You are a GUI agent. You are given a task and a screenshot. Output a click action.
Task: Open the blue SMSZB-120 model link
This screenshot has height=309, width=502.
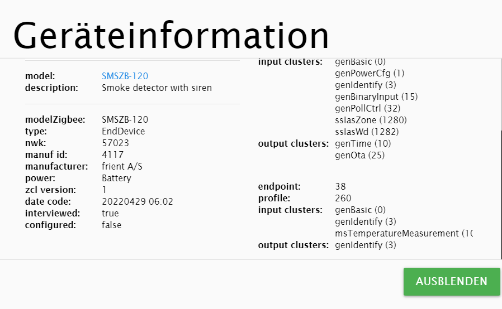pyautogui.click(x=125, y=76)
